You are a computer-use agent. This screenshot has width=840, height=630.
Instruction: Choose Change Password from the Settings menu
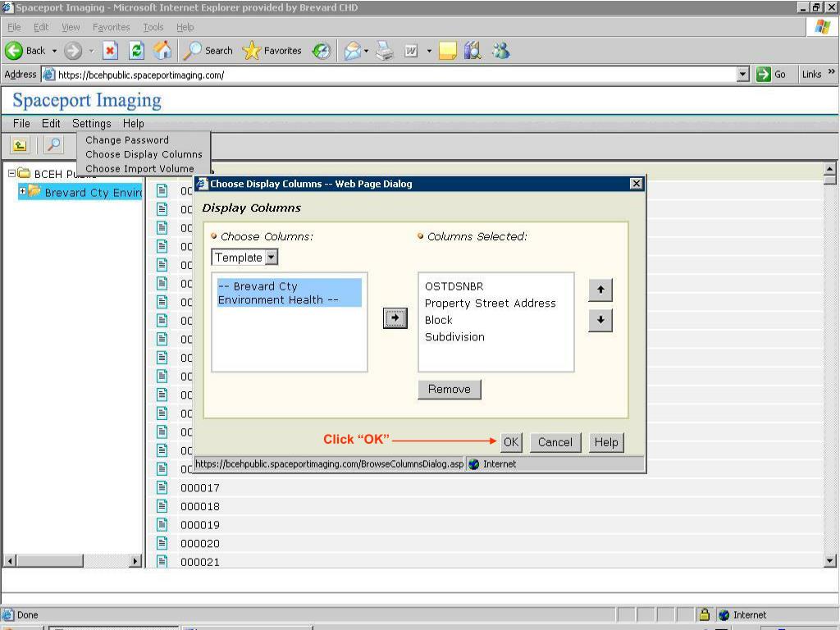coord(127,139)
